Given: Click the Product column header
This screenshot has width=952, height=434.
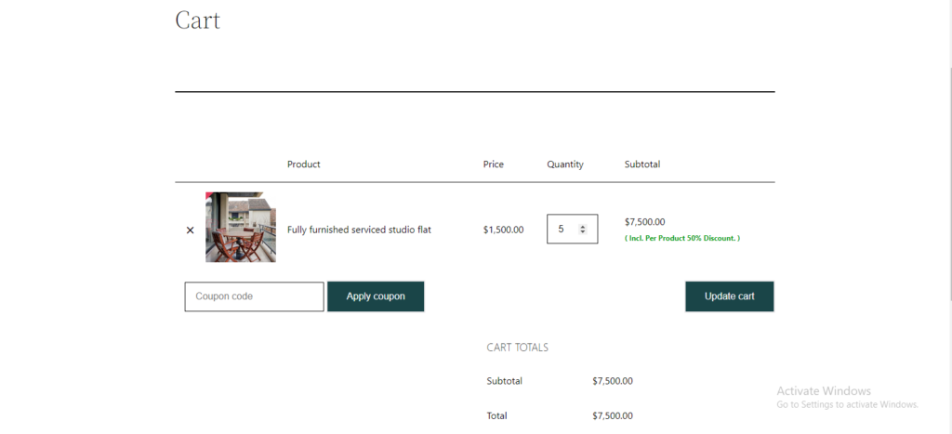Looking at the screenshot, I should click(304, 164).
